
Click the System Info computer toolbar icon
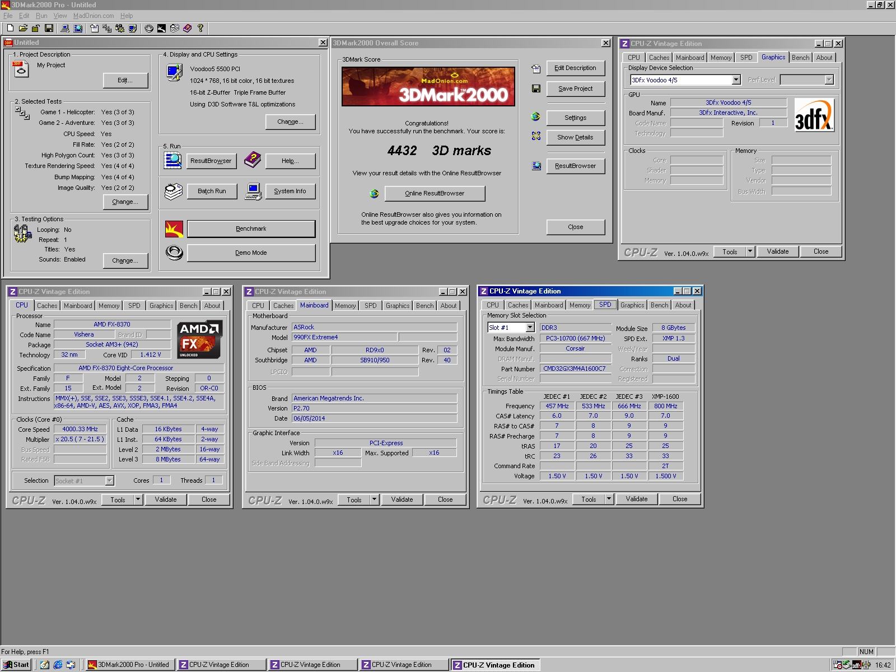tap(65, 28)
